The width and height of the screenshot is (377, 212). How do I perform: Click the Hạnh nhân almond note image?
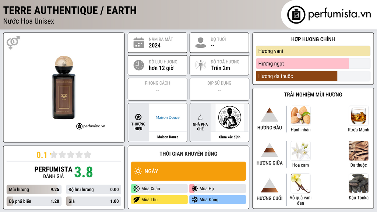pos(300,116)
